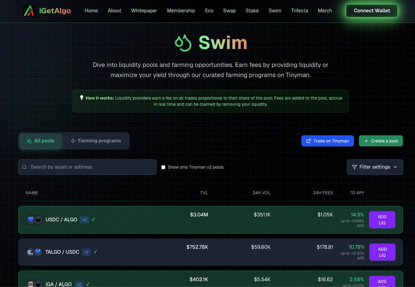This screenshot has height=287, width=415.
Task: Click the green verified checkmark on TALGO / USDC
Action: tap(95, 252)
